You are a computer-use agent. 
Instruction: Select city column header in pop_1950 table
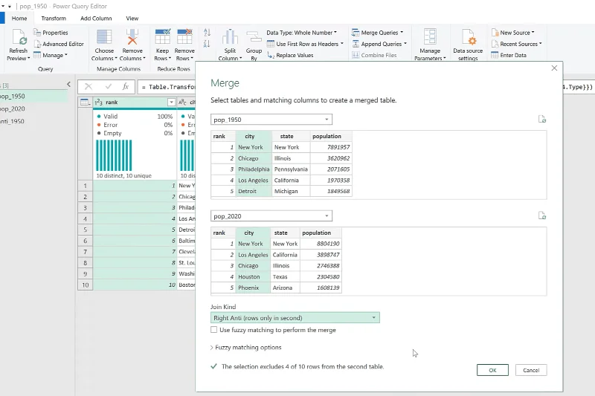pyautogui.click(x=254, y=136)
